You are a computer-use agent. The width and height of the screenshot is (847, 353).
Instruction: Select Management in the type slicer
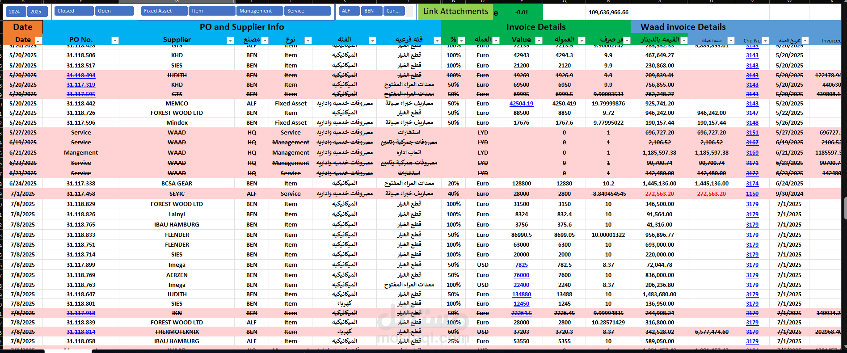260,11
